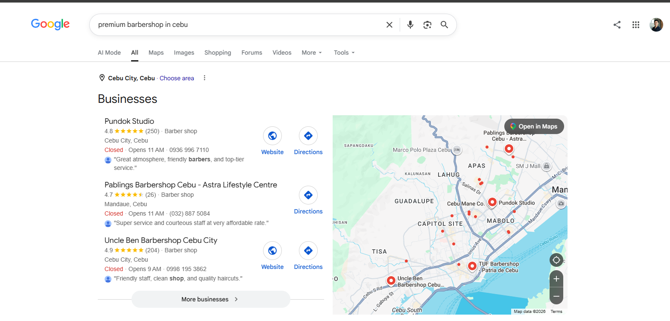Image resolution: width=670 pixels, height=321 pixels.
Task: Zoom out on the map
Action: [556, 296]
